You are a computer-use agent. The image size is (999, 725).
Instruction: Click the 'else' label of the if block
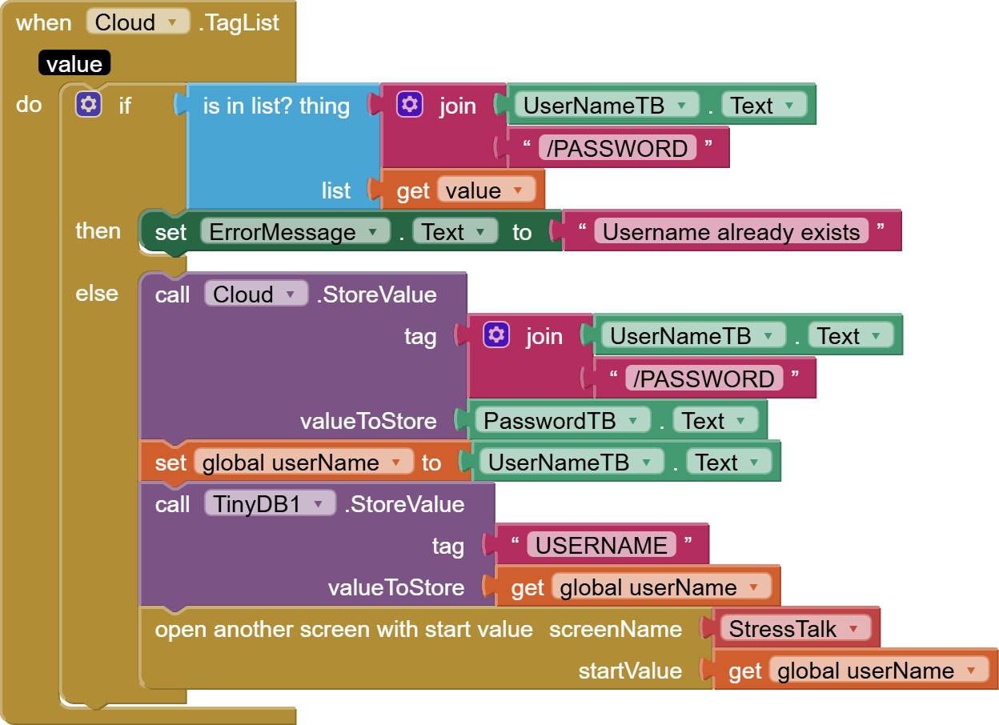pos(97,293)
